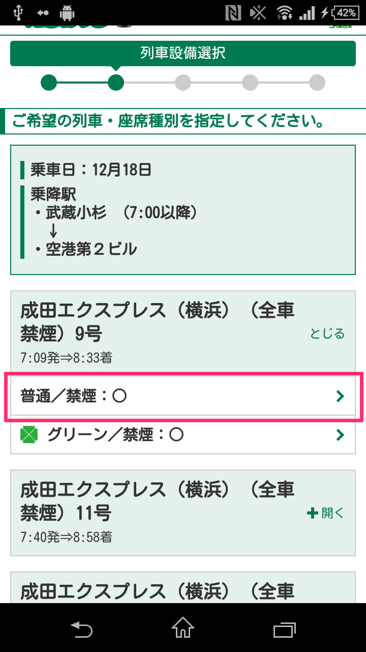
Task: Select 普通／禁煙 seat option
Action: tap(183, 396)
